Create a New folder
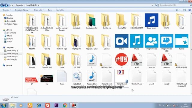This screenshot has height=108, width=192. 60,10
